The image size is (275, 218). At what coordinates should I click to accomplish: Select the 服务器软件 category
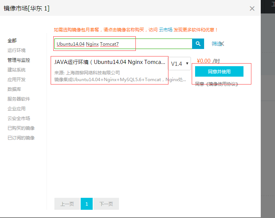[19, 99]
